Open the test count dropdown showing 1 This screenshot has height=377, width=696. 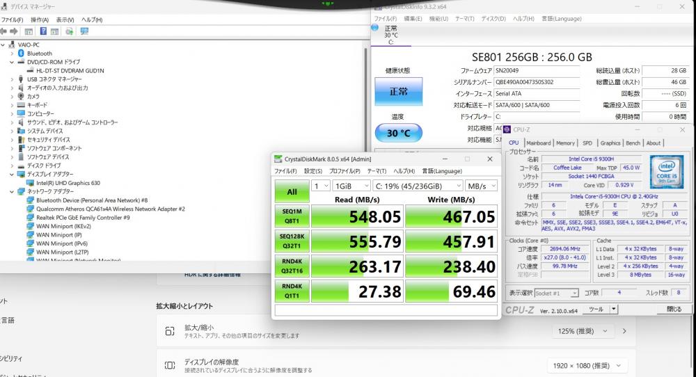(x=321, y=186)
